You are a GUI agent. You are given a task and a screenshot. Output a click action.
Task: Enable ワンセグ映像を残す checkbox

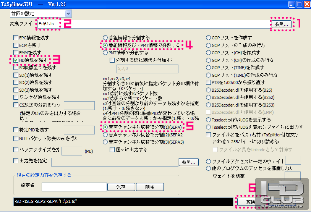[x=16, y=97]
